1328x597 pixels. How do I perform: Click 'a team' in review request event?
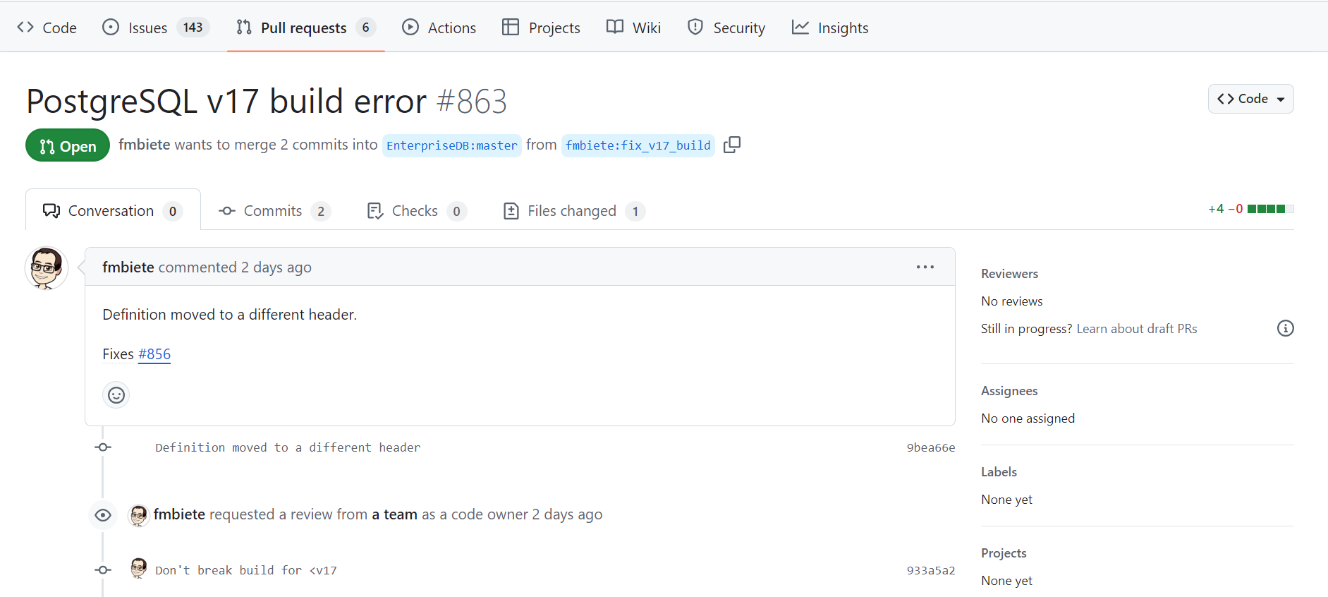click(395, 514)
